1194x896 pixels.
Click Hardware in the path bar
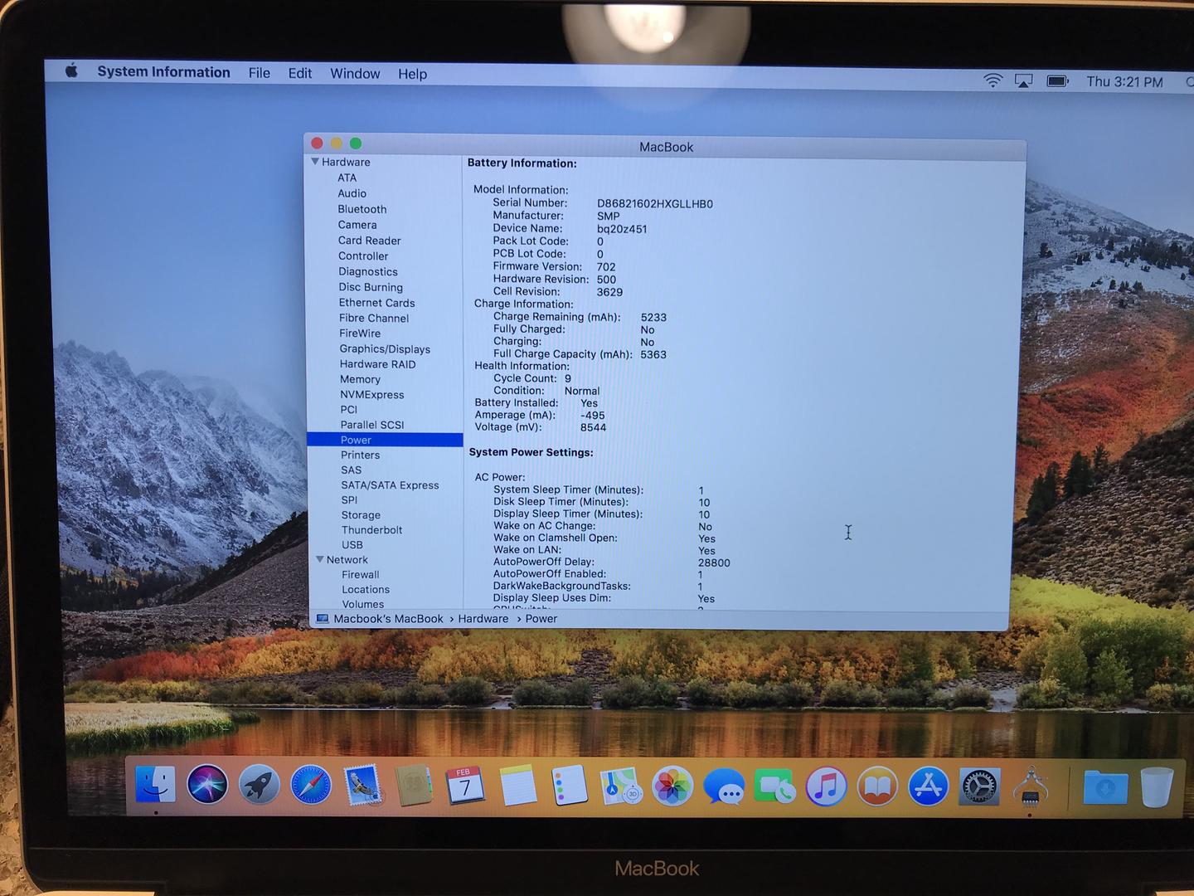[x=483, y=619]
